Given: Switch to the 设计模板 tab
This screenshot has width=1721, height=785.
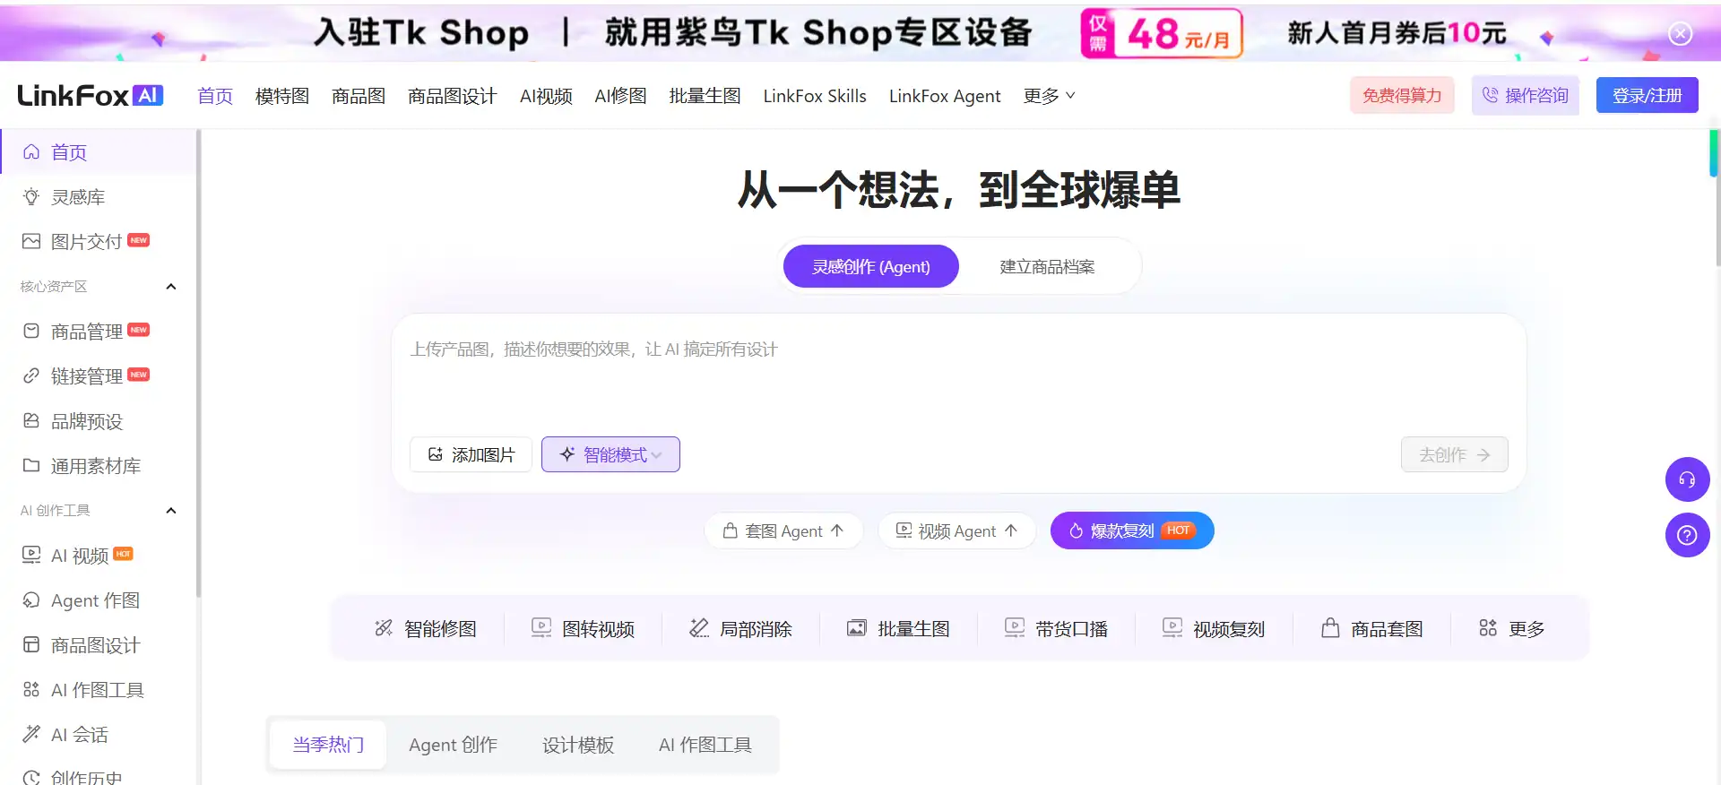Looking at the screenshot, I should 578,745.
